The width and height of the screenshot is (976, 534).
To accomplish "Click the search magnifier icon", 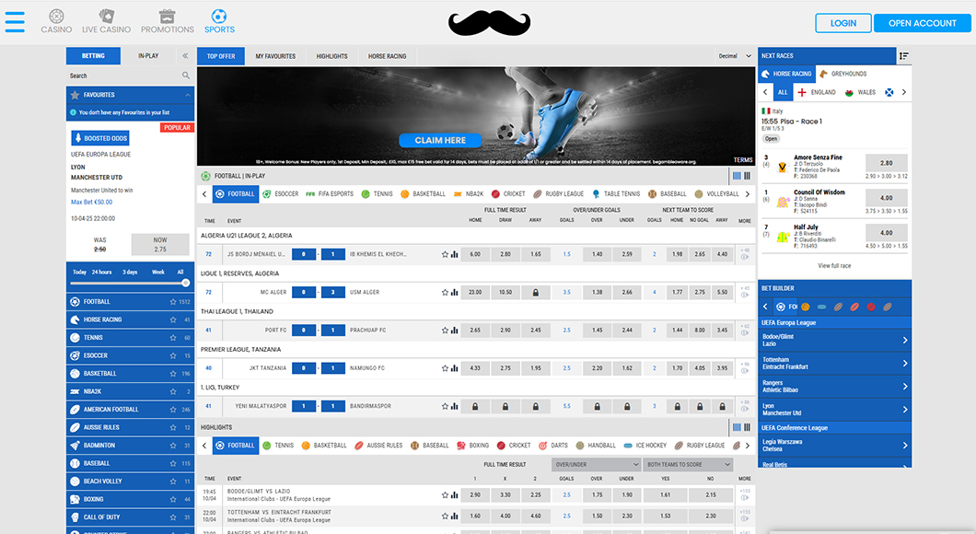I will click(185, 75).
